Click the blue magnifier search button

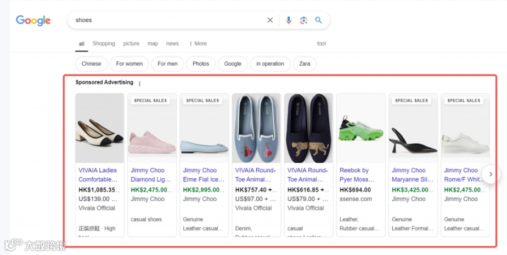[318, 20]
